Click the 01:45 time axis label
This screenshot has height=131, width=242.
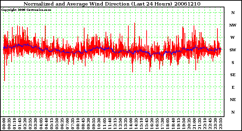coord(20,124)
